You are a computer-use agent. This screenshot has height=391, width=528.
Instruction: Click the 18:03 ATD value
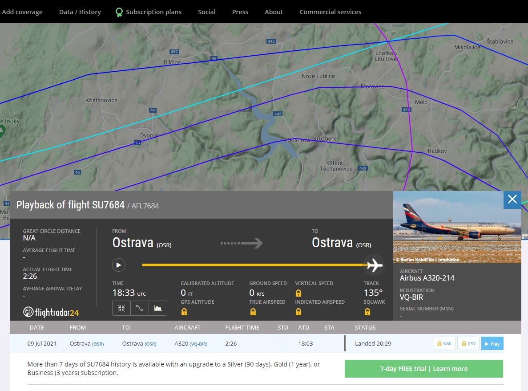[305, 343]
